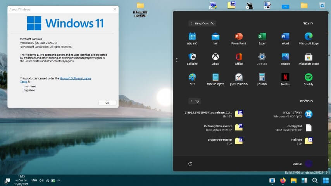Open the network icon in system tray
The height and width of the screenshot is (186, 331).
[x=48, y=181]
